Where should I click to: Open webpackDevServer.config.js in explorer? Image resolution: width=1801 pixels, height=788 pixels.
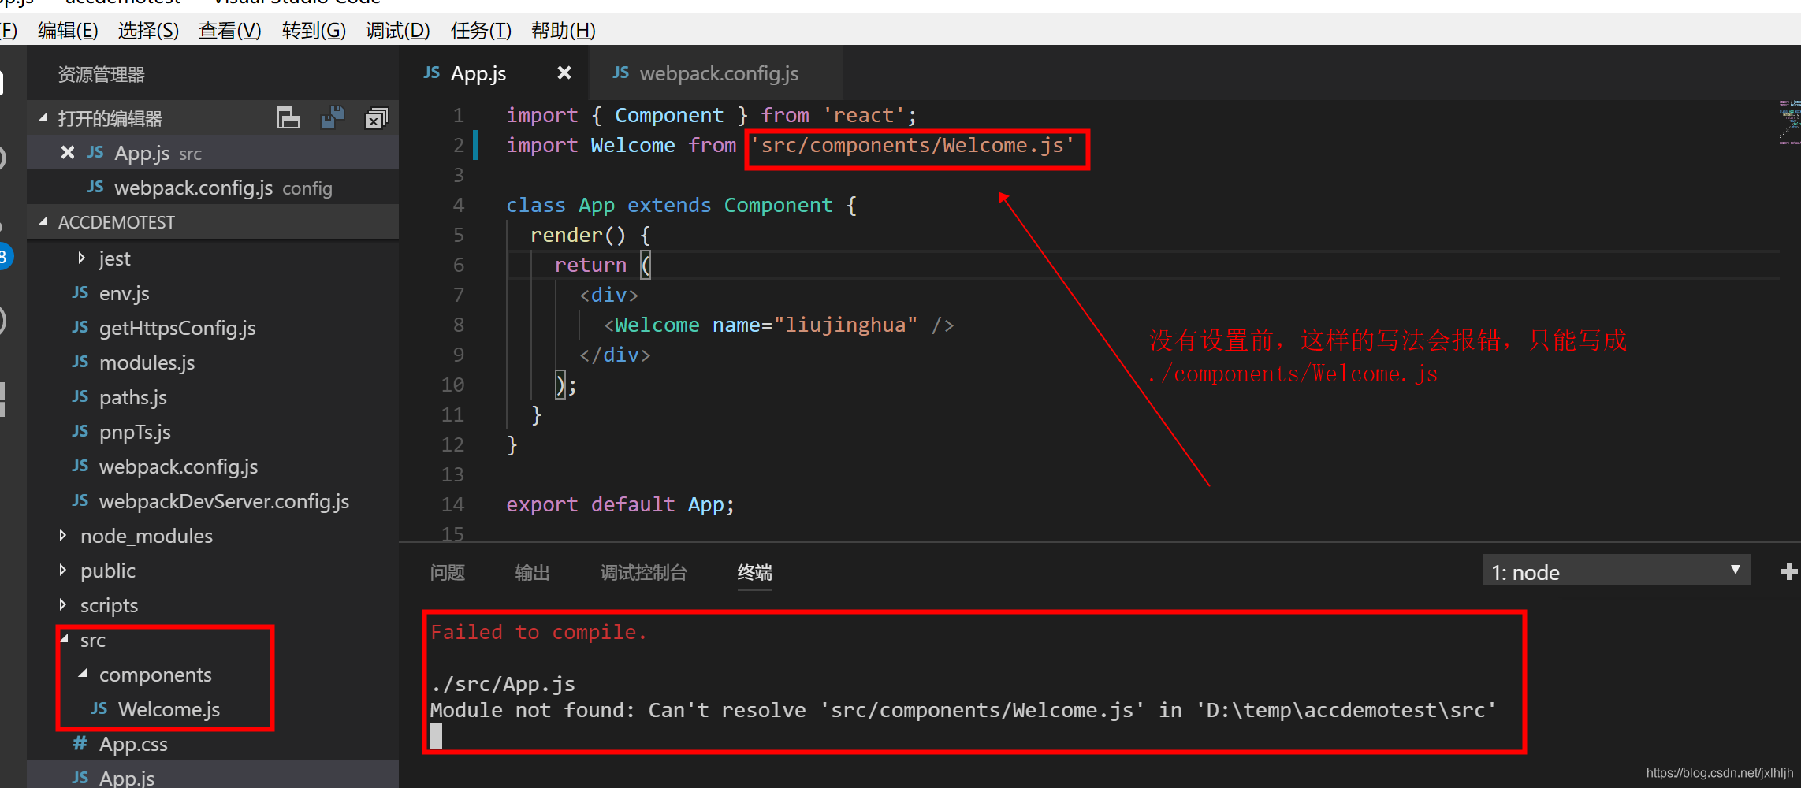(213, 501)
